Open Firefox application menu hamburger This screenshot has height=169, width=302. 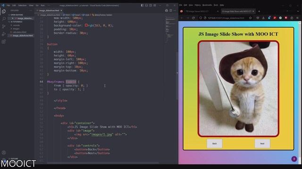click(298, 18)
